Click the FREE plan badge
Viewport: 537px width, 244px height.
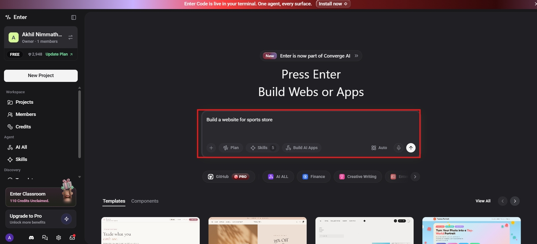(x=15, y=55)
